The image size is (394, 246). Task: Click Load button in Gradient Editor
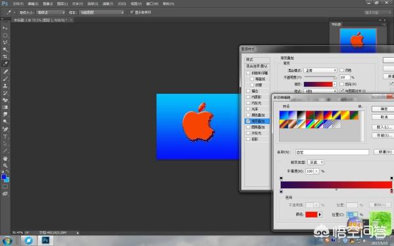point(383,127)
